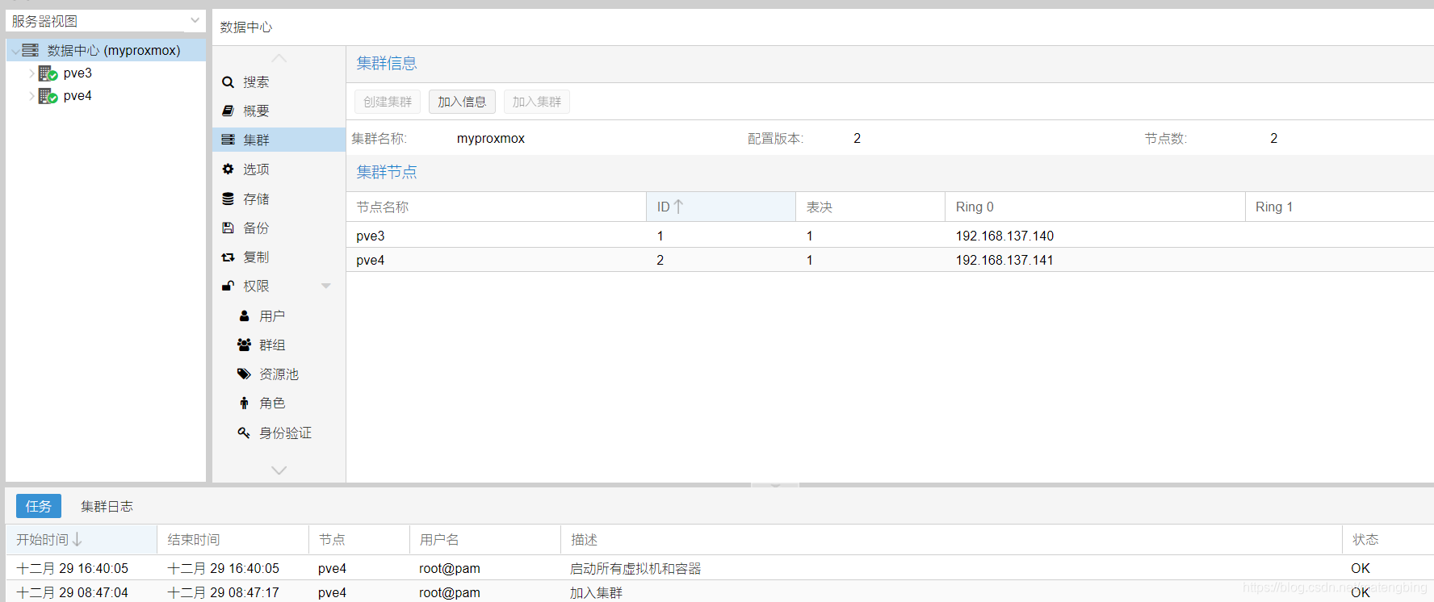
Task: Switch to the 任务 tab
Action: pos(39,506)
